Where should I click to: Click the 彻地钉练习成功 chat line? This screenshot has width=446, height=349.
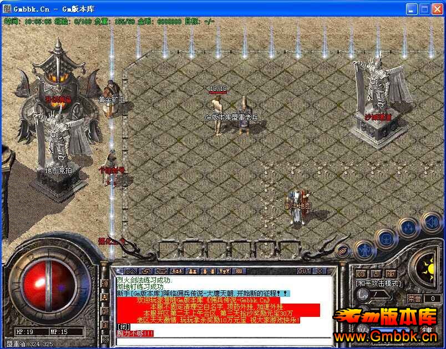click(141, 287)
